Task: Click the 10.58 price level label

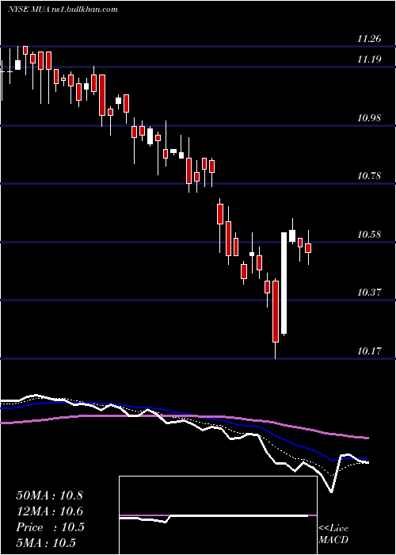Action: coord(369,235)
